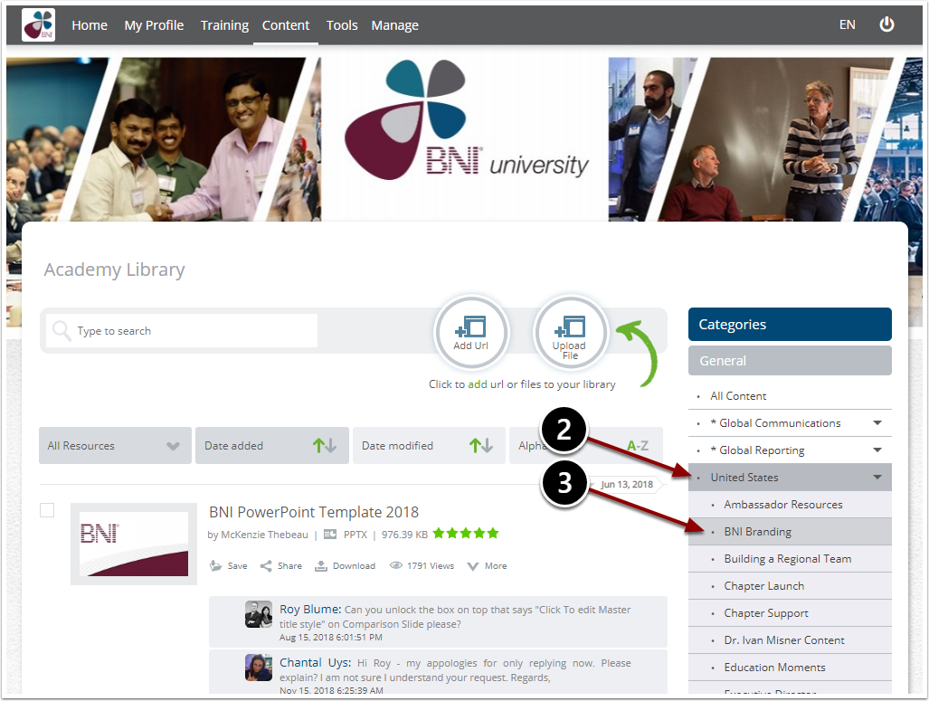The height and width of the screenshot is (701, 929).
Task: Open the Training menu
Action: click(224, 25)
